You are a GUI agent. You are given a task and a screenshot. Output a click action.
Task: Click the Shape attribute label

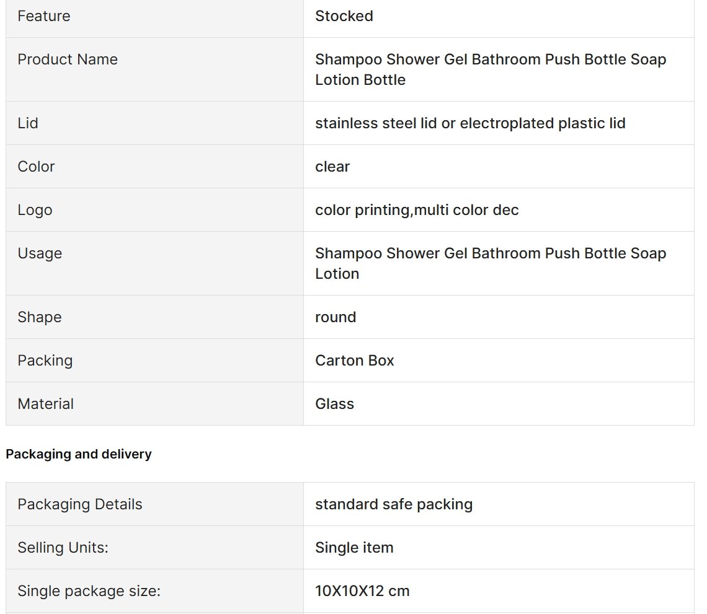[x=40, y=317]
